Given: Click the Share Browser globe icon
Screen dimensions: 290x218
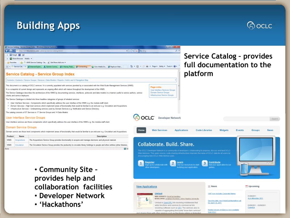Looking at the screenshot, I should coord(11,58).
